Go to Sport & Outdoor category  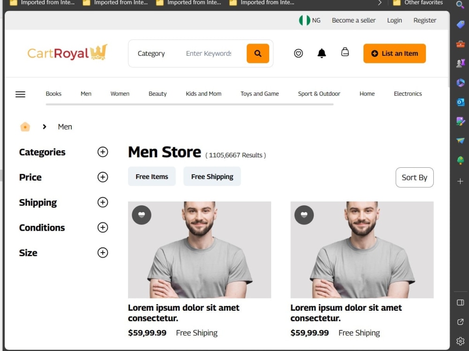[x=319, y=94]
